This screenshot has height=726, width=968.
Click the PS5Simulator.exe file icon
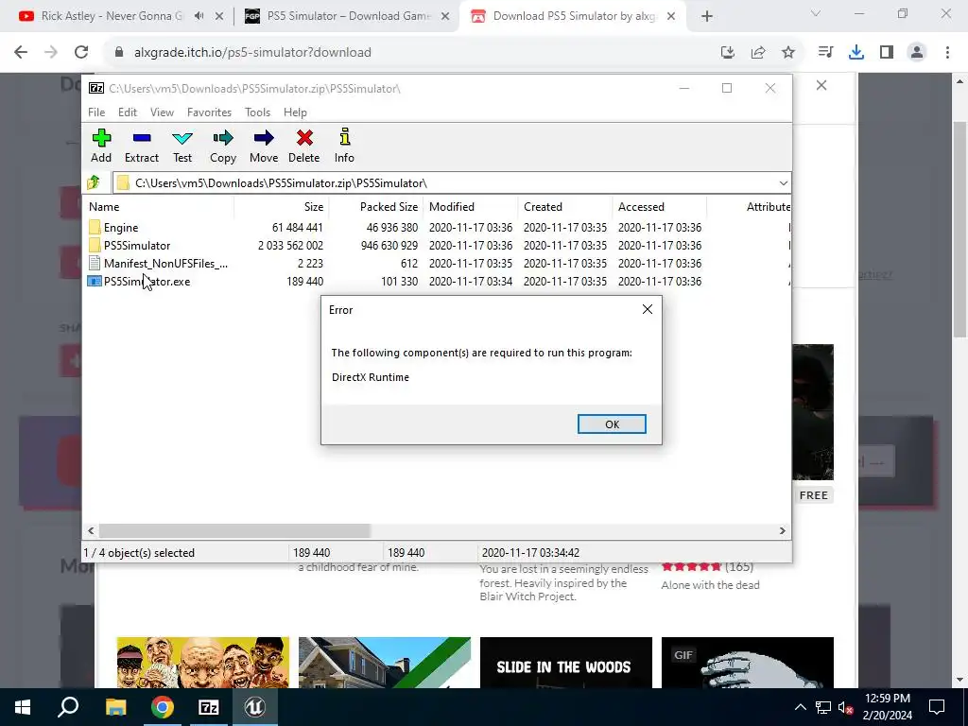95,281
